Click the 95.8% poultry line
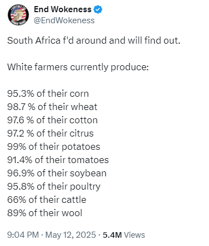Screen dimensions: 209x246 pyautogui.click(x=54, y=187)
